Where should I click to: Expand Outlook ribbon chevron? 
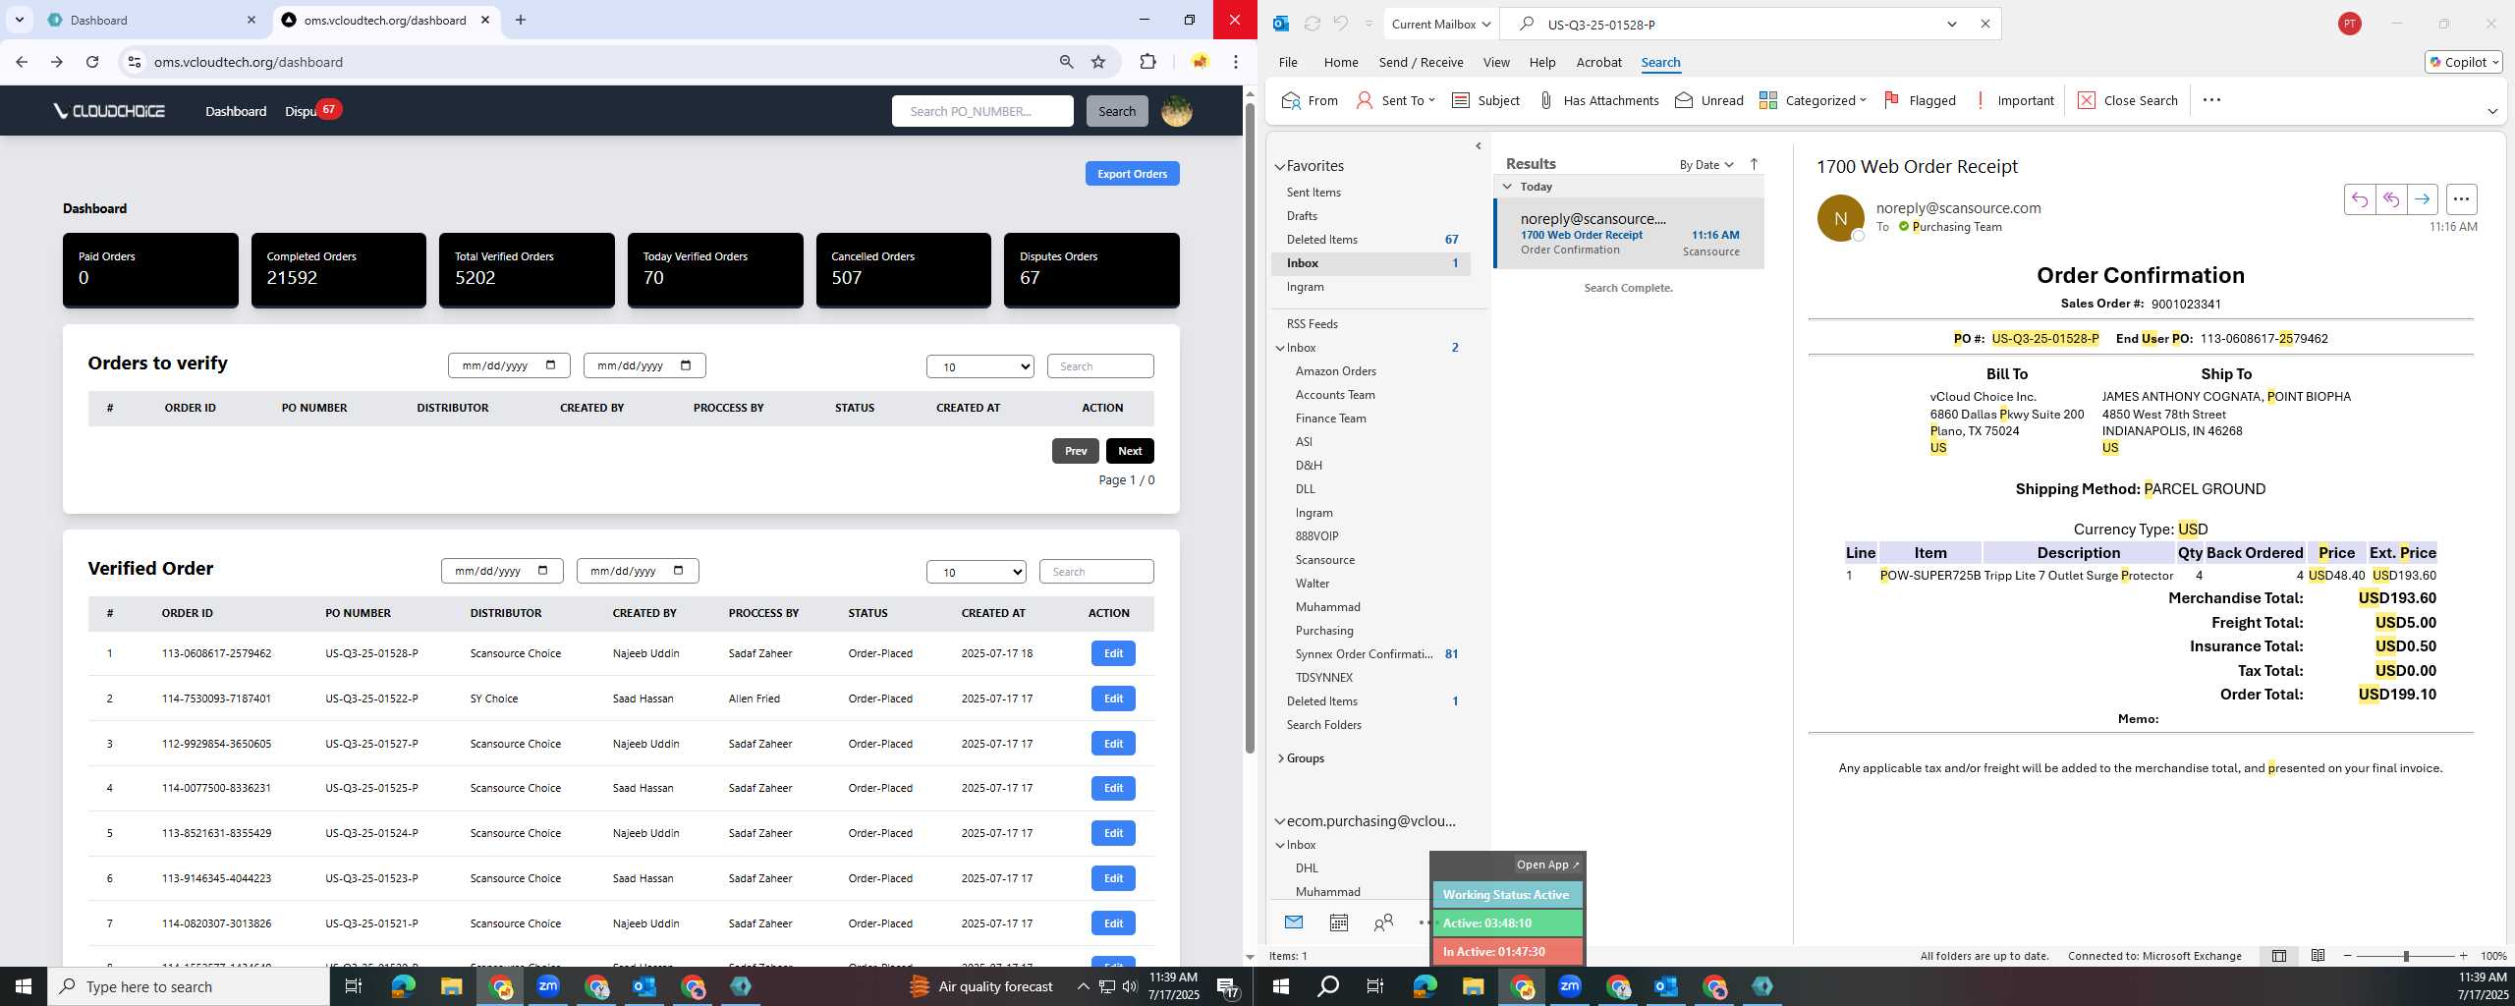(x=2492, y=111)
